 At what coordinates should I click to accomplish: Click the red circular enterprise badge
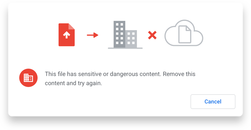pos(29,78)
